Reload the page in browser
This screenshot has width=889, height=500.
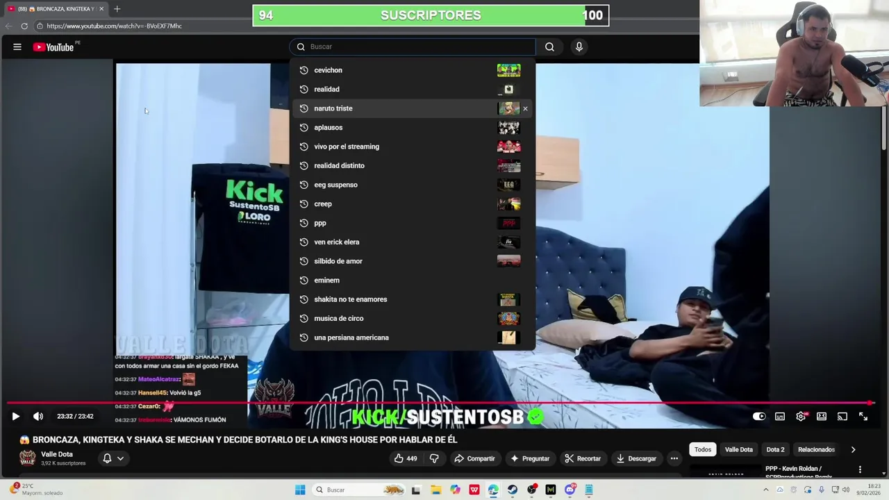24,26
